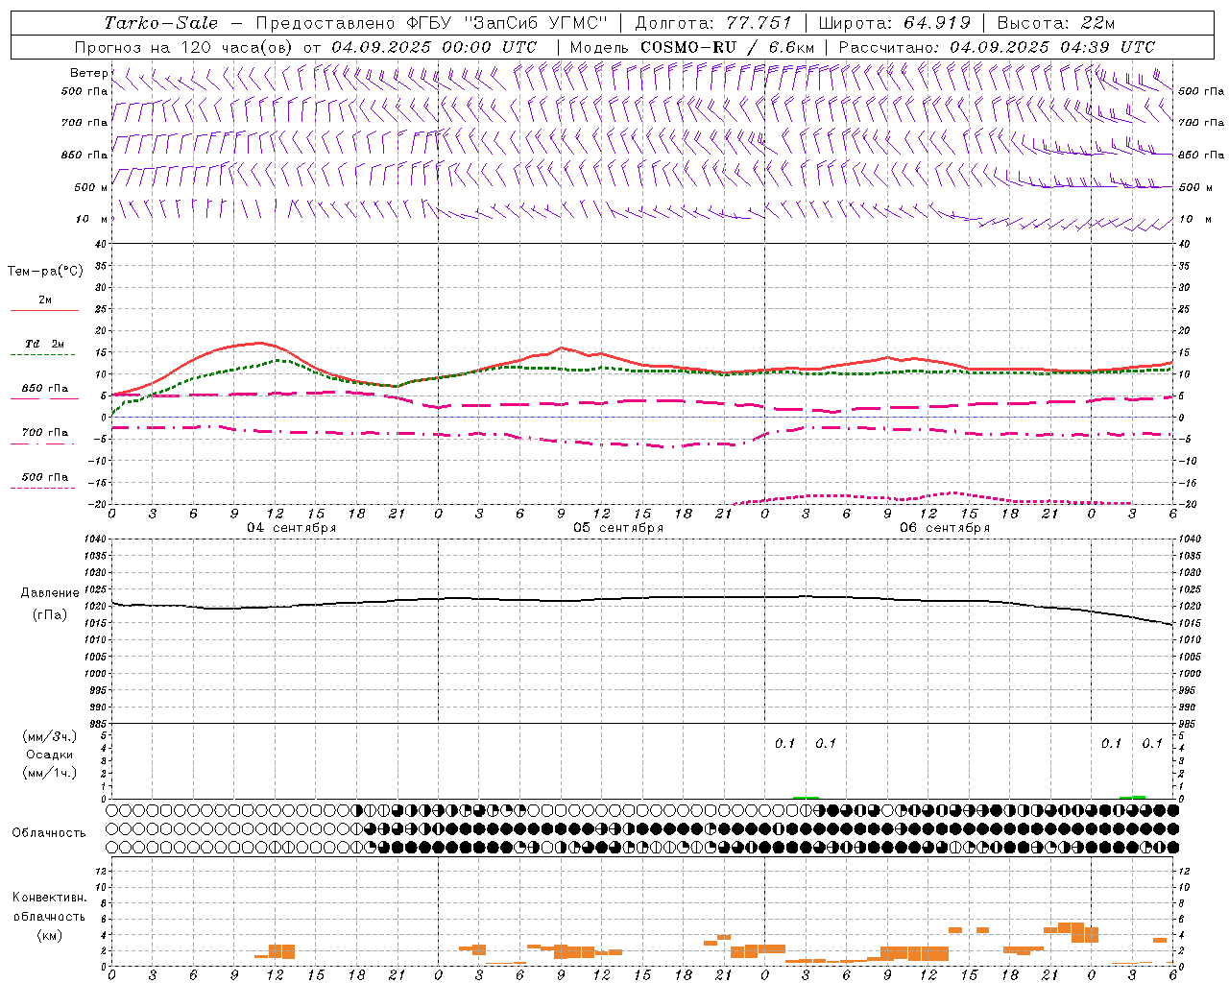Select the Тем-ра(°C) temperature axis label
The image size is (1229, 983).
(x=45, y=272)
